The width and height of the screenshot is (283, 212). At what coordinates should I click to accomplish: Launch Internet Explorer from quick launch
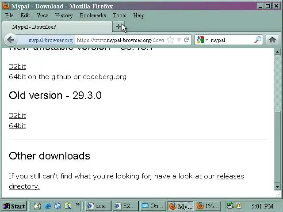(47, 206)
